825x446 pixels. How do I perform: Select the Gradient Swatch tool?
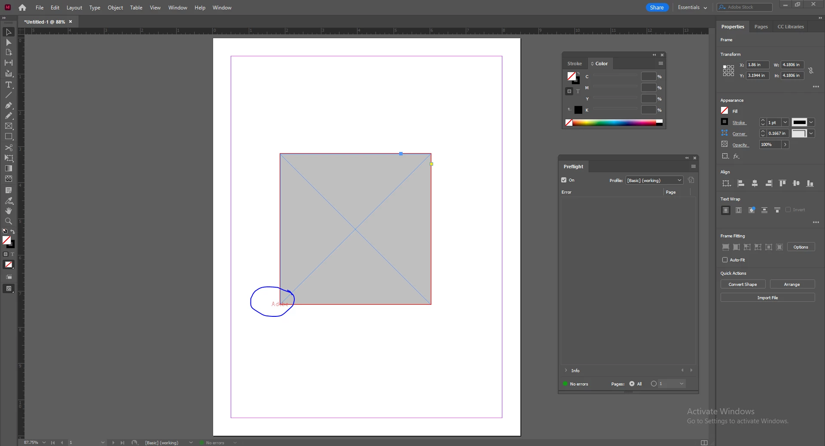coord(9,168)
